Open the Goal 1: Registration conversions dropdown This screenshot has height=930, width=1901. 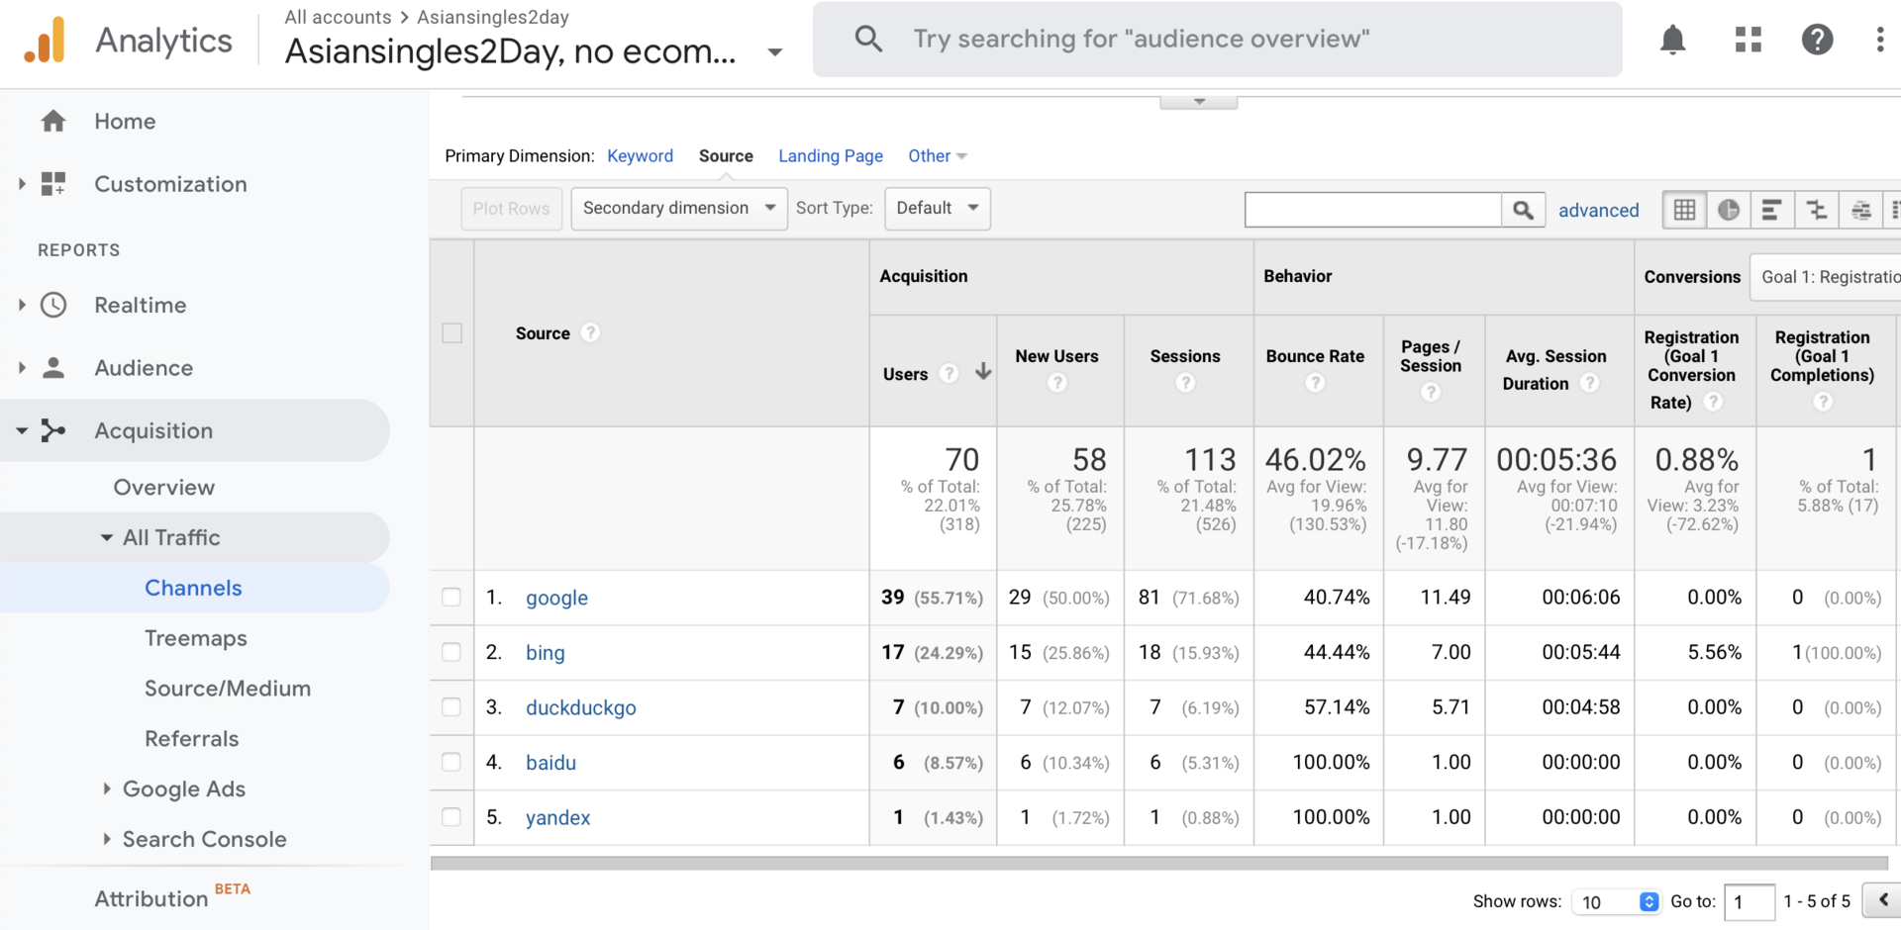[1826, 277]
